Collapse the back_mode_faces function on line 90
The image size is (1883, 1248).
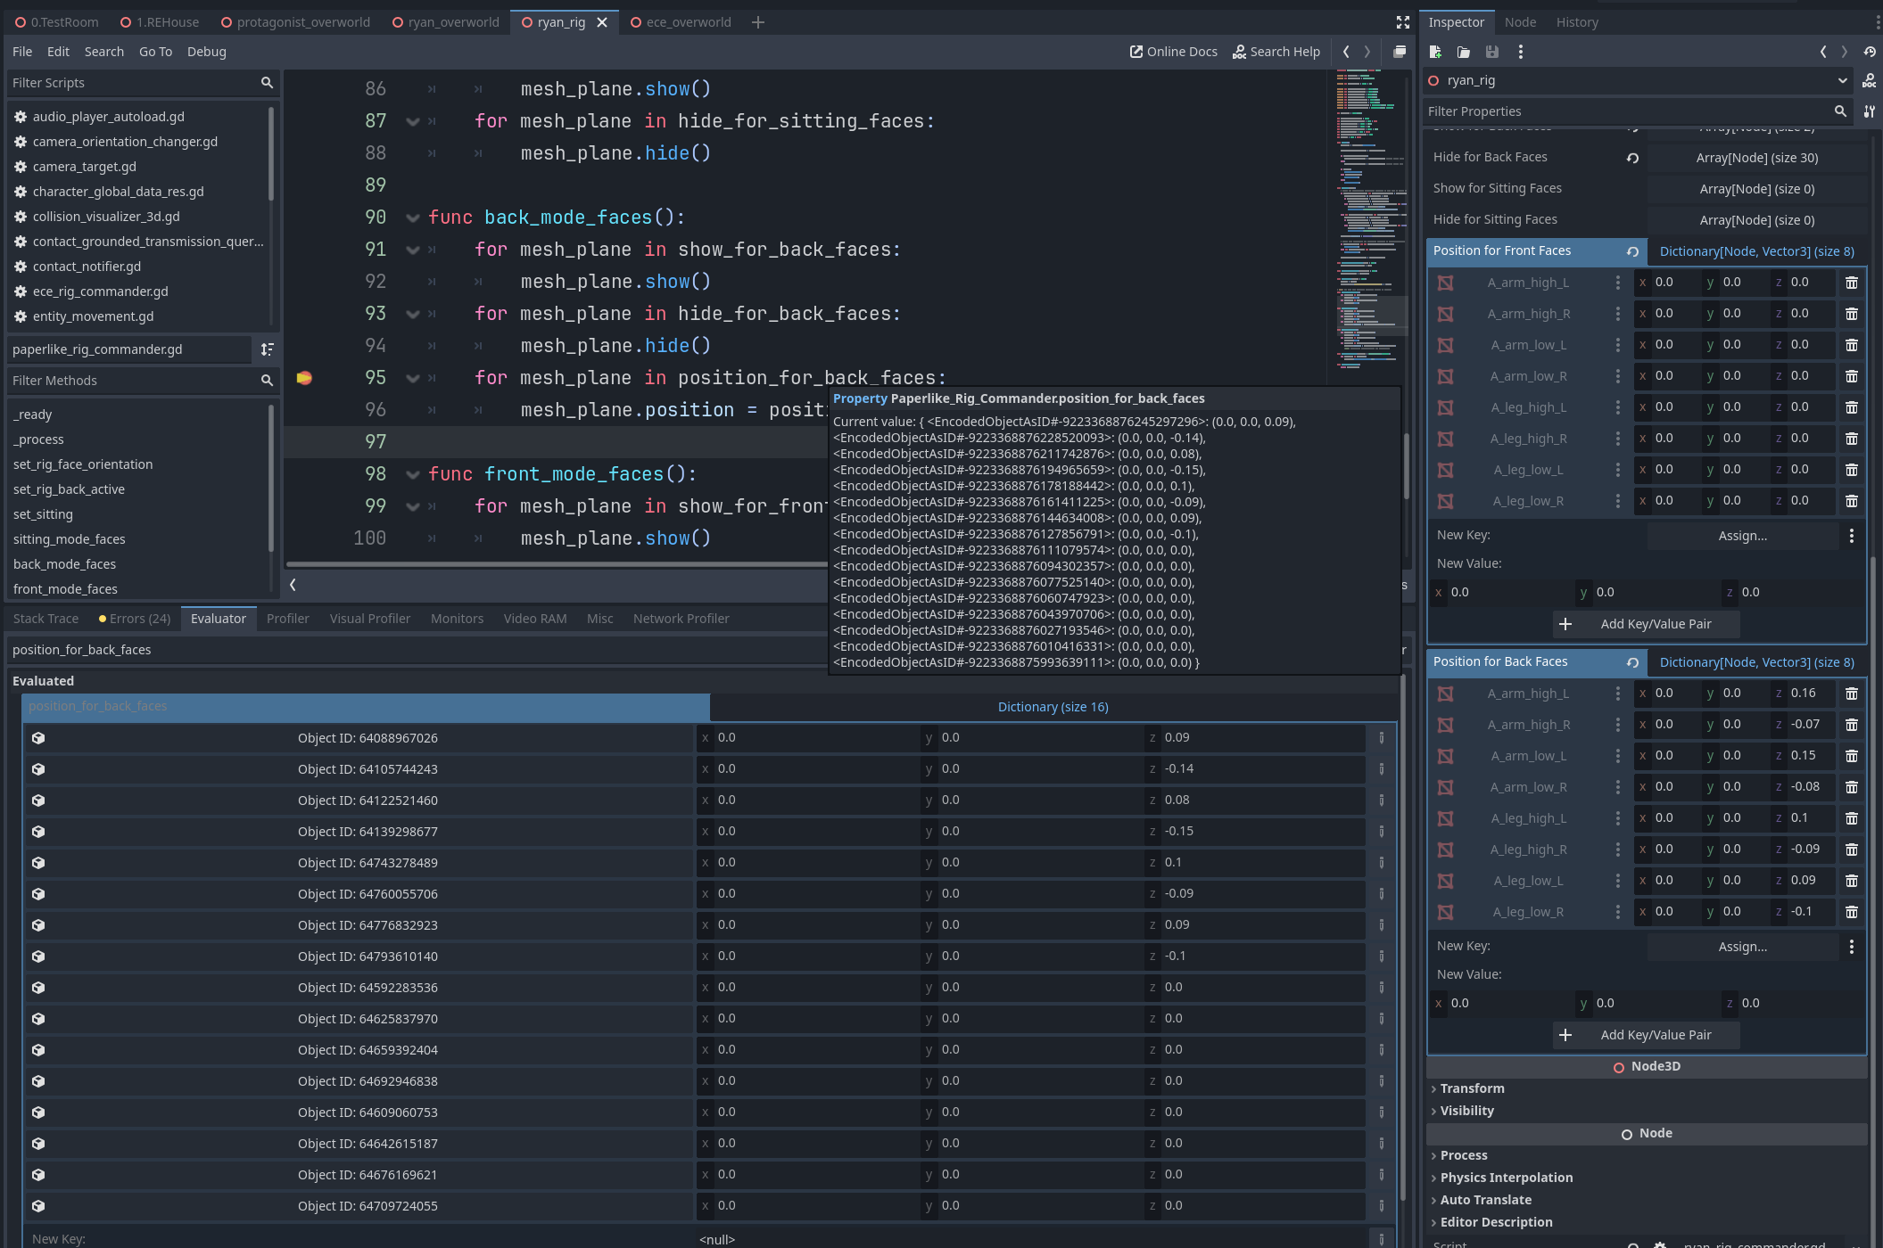click(x=412, y=217)
